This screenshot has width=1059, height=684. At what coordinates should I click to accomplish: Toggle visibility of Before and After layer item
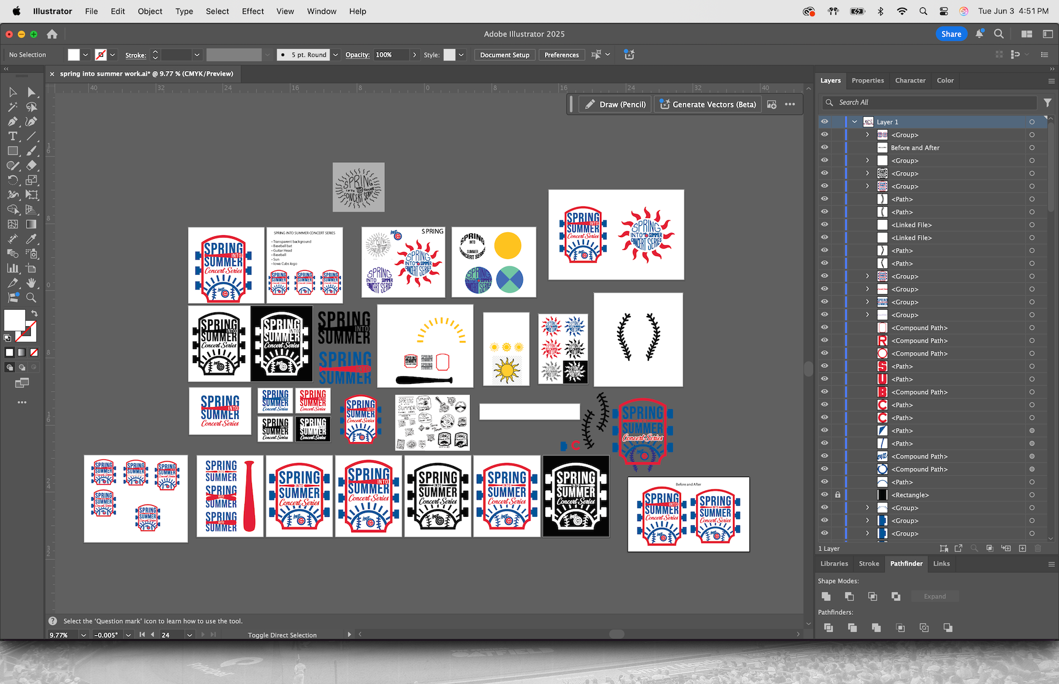(824, 148)
